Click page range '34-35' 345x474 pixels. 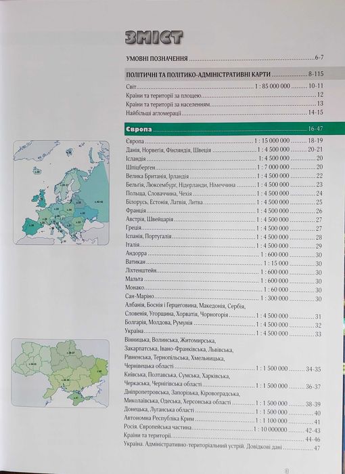pos(313,369)
